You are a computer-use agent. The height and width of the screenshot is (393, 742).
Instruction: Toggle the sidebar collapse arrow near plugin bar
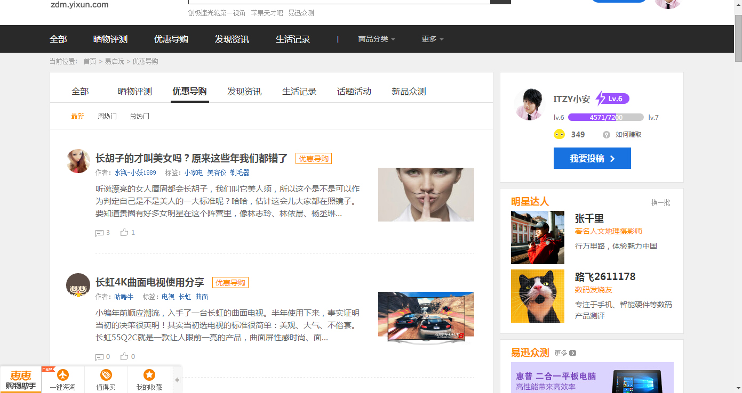click(x=177, y=379)
